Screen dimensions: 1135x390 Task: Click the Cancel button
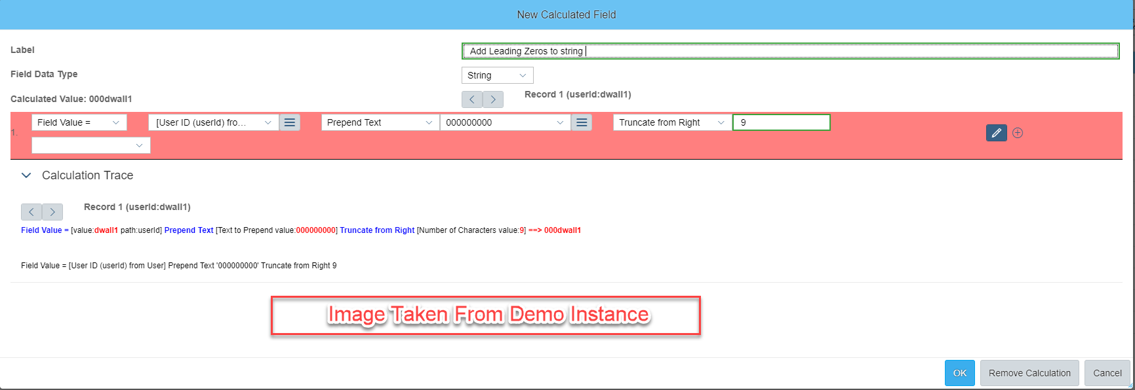tap(1107, 373)
